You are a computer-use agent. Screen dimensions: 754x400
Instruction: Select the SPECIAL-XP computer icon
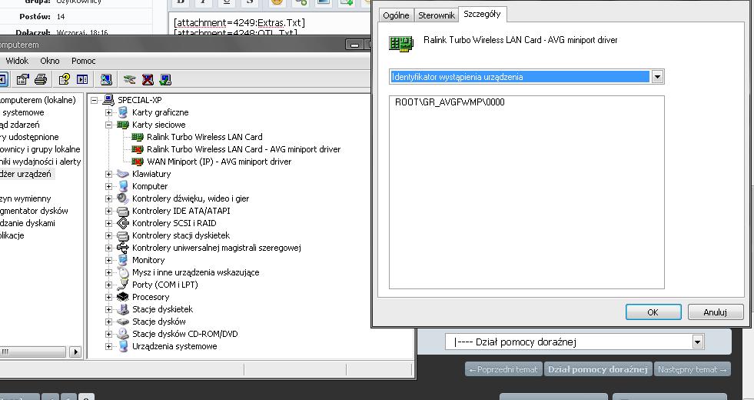point(108,100)
